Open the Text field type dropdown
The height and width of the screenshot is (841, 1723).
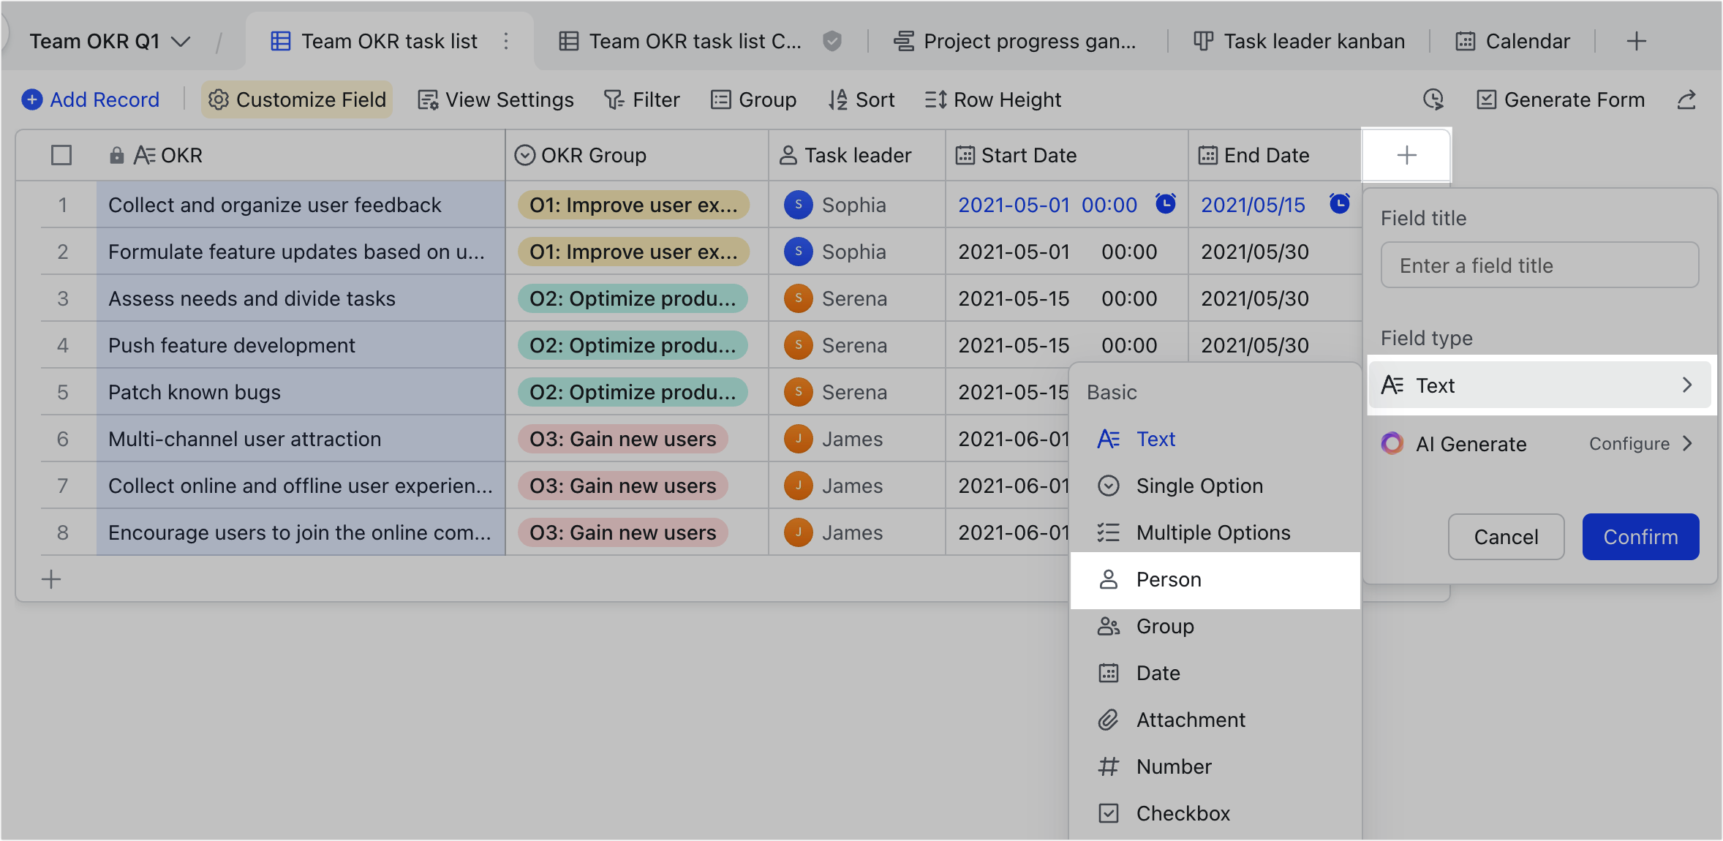(1539, 385)
